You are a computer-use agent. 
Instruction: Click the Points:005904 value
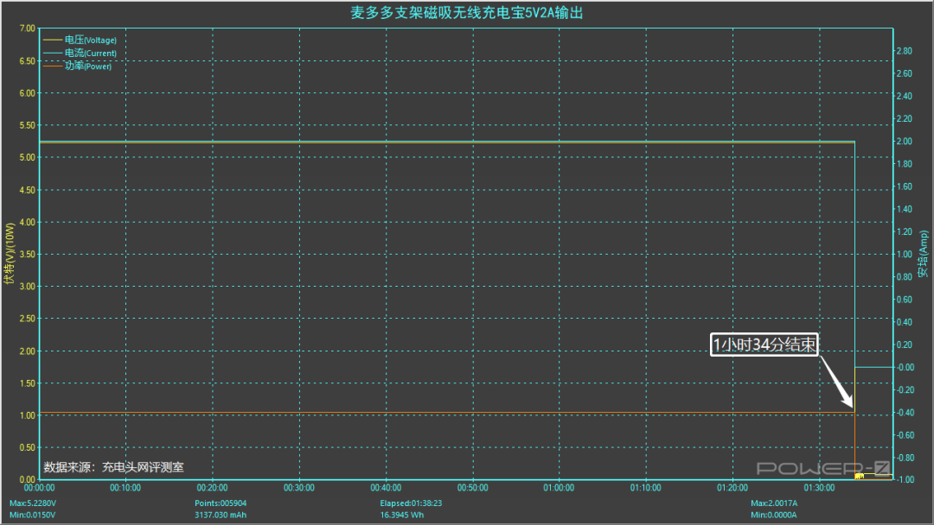coord(221,503)
